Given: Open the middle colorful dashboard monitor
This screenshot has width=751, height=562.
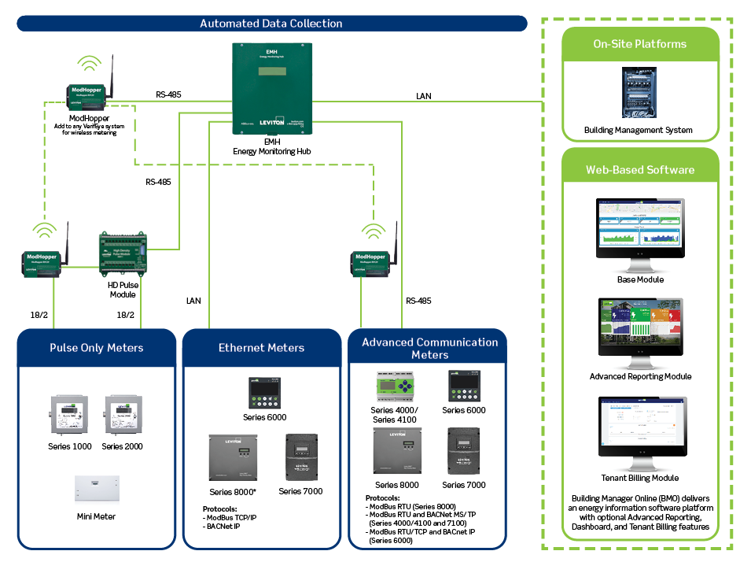Looking at the screenshot, I should click(x=639, y=328).
